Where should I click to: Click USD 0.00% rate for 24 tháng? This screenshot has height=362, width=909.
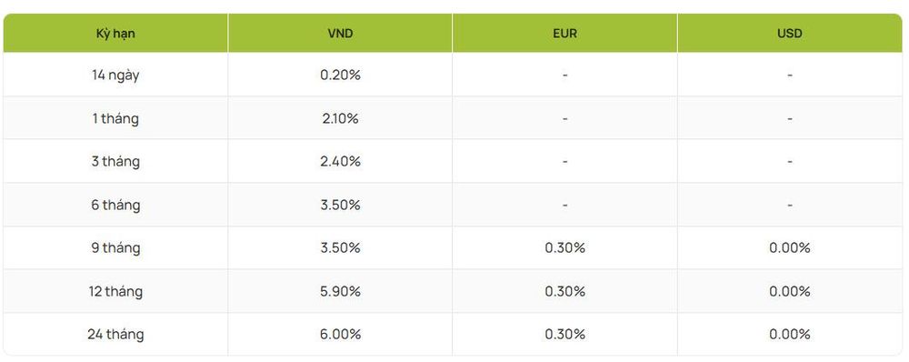click(790, 334)
